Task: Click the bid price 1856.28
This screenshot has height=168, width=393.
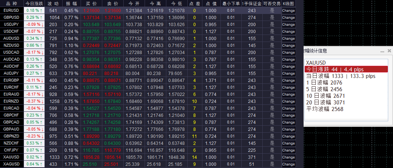Action: (92, 157)
